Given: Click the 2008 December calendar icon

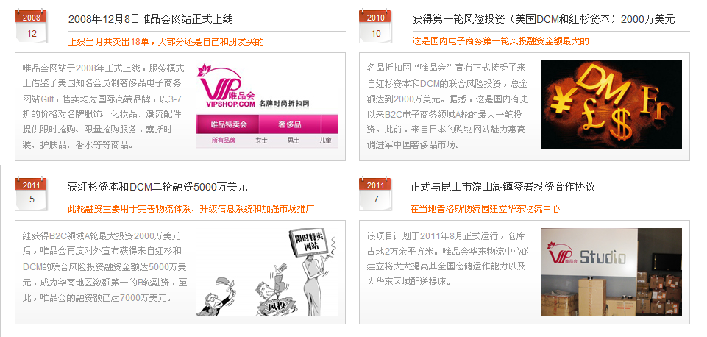Looking at the screenshot, I should pyautogui.click(x=31, y=26).
